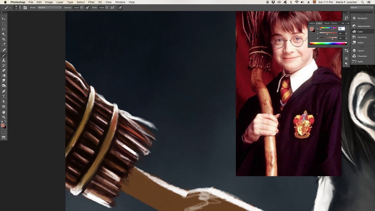Image resolution: width=375 pixels, height=211 pixels.
Task: Switch to the Styles tab in Color panel
Action: click(334, 23)
